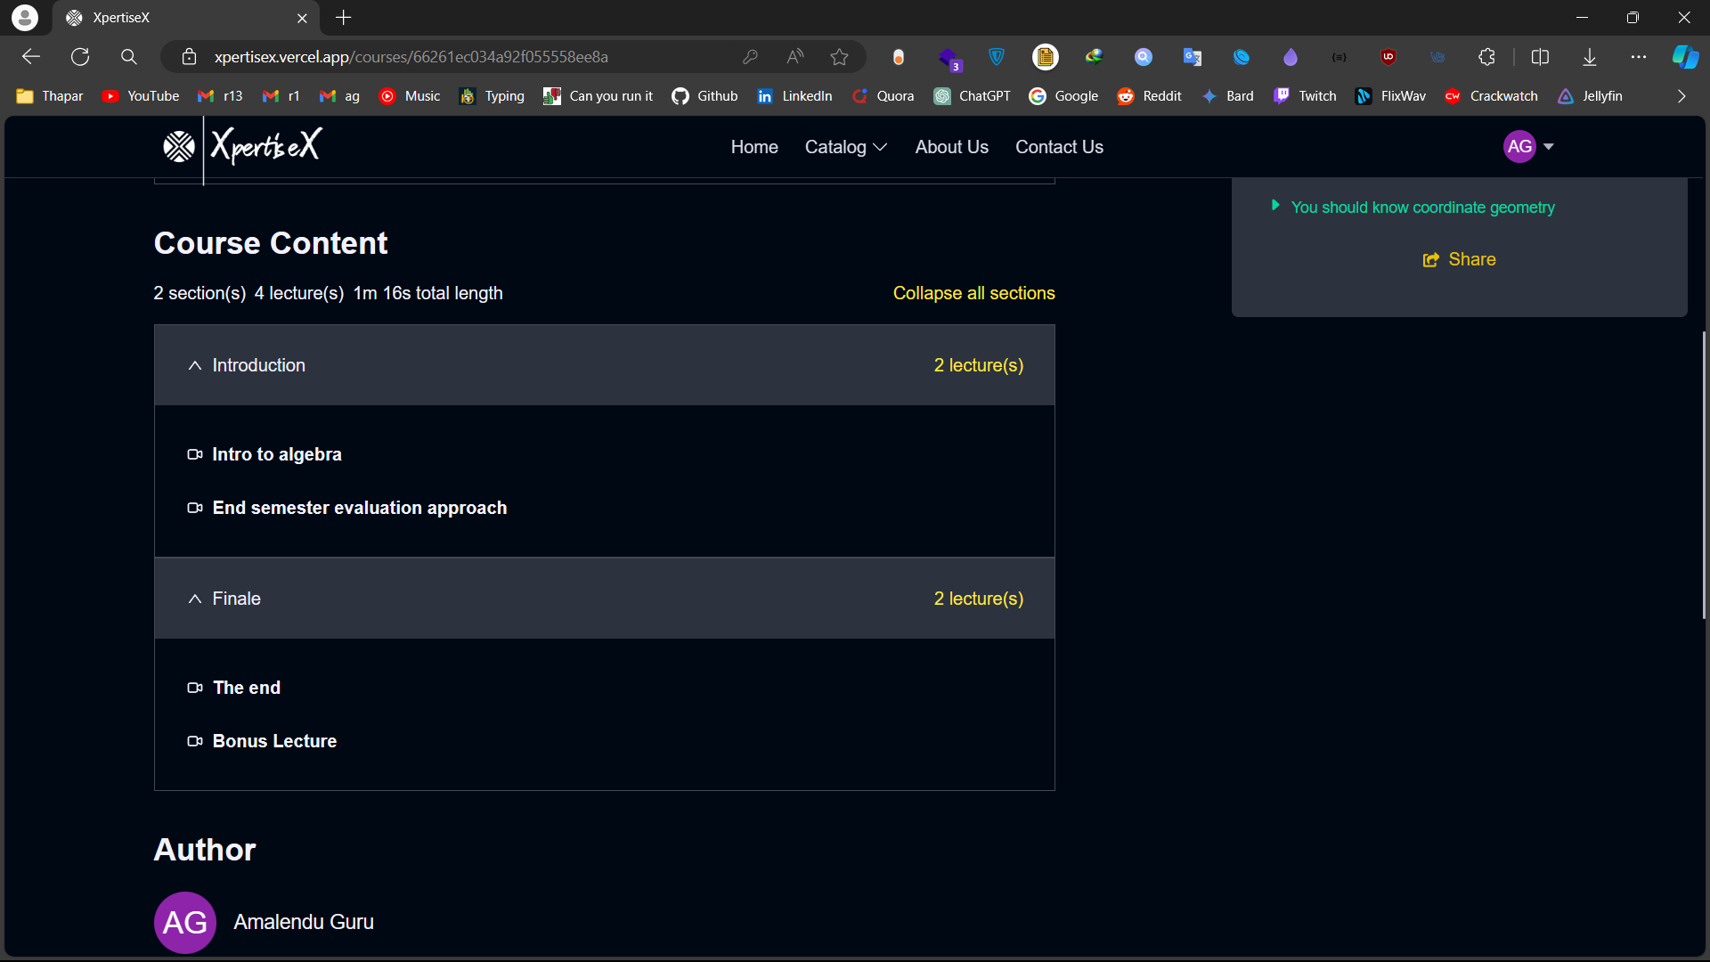Click the page vertical scrollbar

click(x=1704, y=477)
